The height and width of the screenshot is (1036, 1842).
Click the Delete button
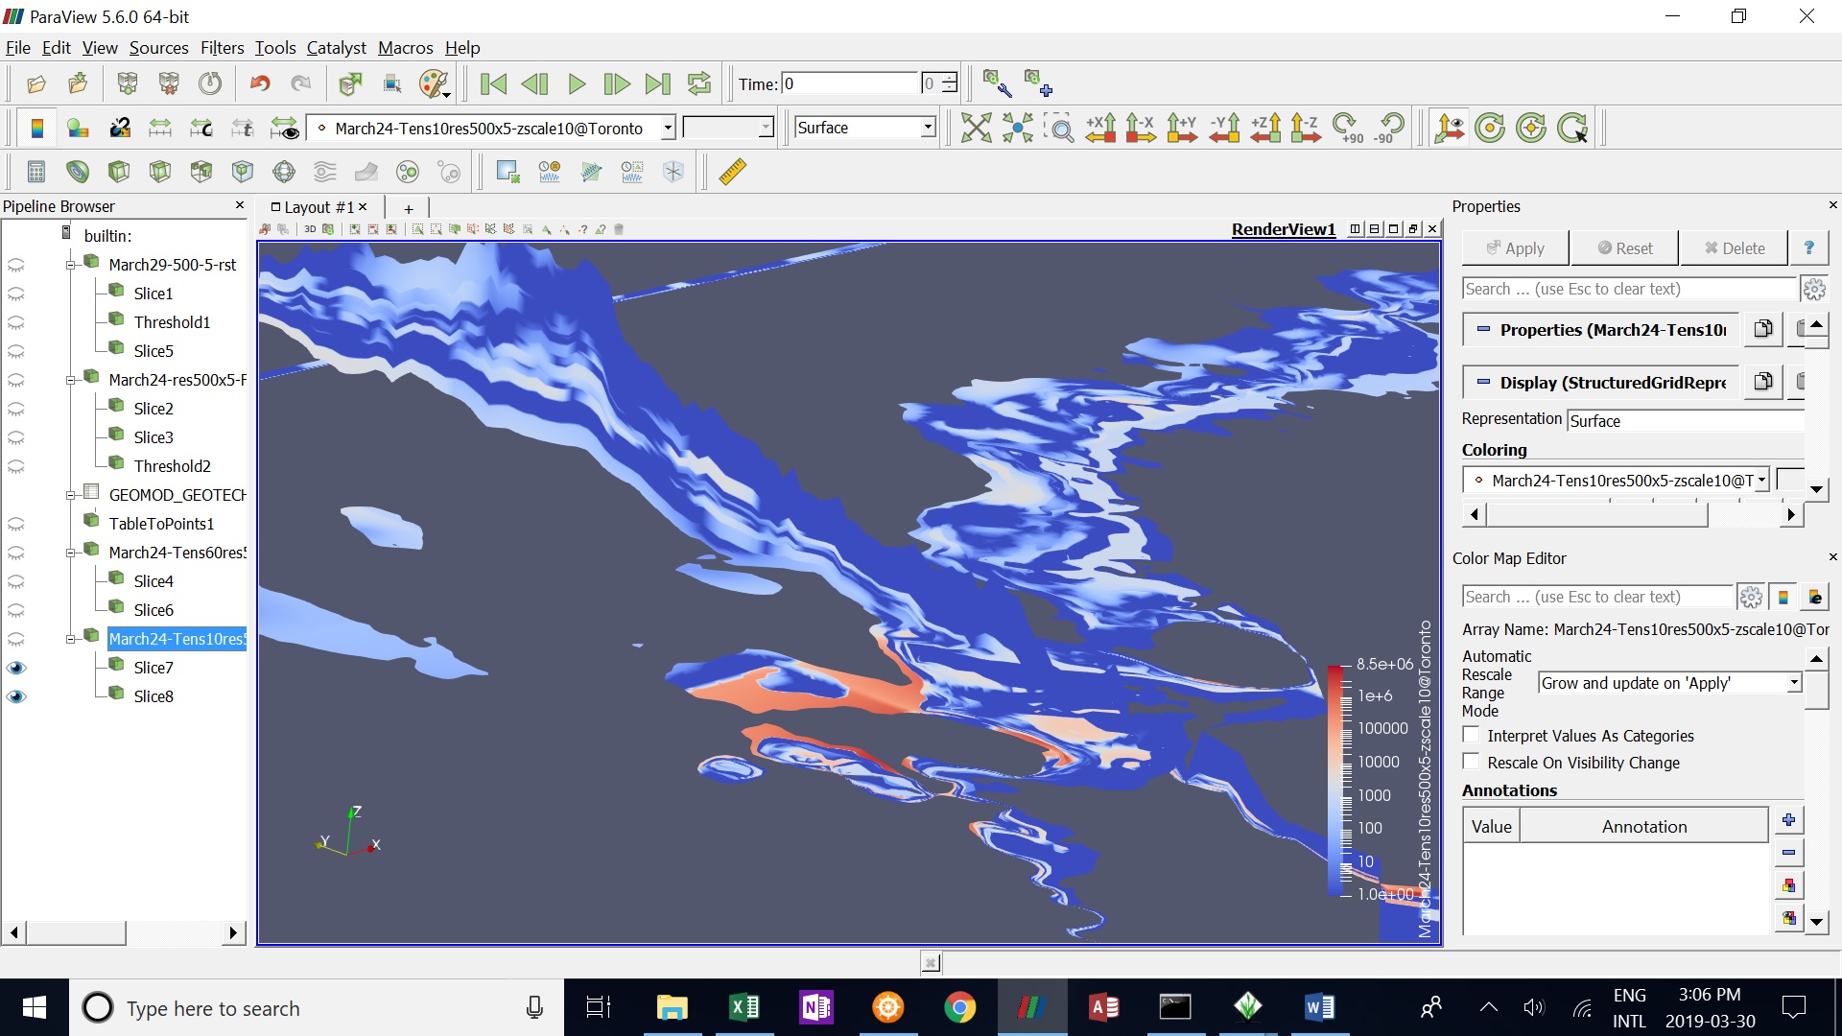click(x=1735, y=248)
